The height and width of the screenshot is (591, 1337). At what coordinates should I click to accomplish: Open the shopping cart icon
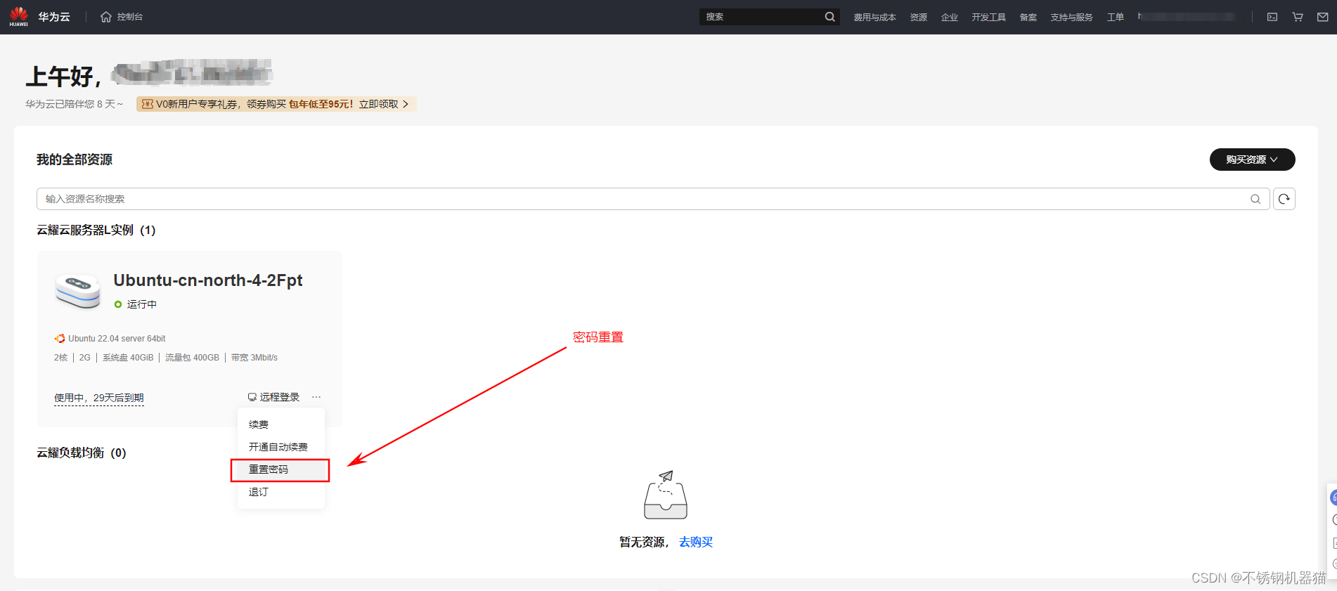tap(1298, 17)
